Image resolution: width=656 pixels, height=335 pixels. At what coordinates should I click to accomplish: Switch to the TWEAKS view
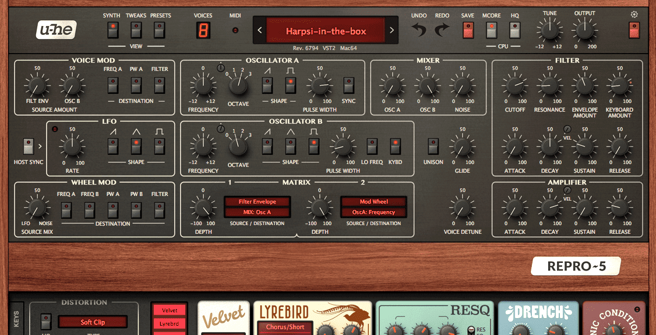pyautogui.click(x=136, y=30)
